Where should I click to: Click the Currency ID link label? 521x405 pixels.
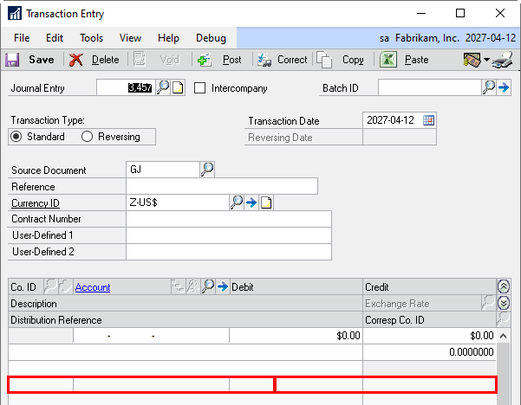pos(36,202)
